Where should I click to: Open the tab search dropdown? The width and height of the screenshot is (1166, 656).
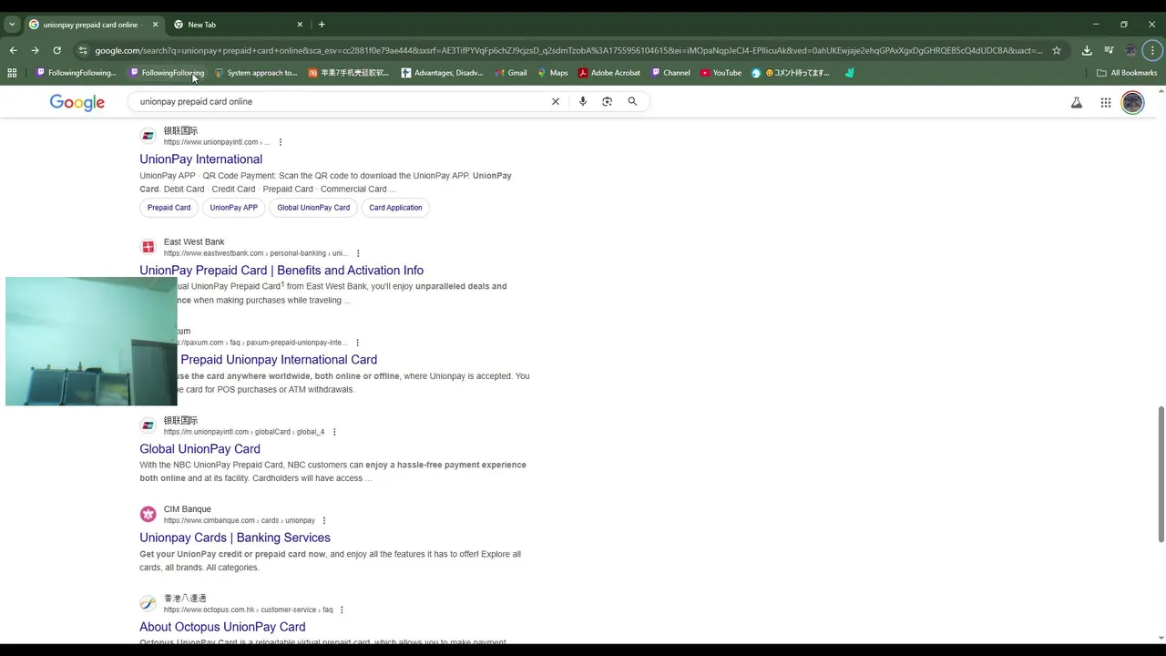coord(12,25)
